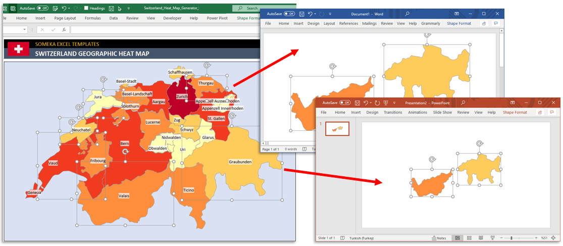Switch to Slide Sorter view in PowerPoint
The height and width of the screenshot is (246, 563).
(469, 238)
